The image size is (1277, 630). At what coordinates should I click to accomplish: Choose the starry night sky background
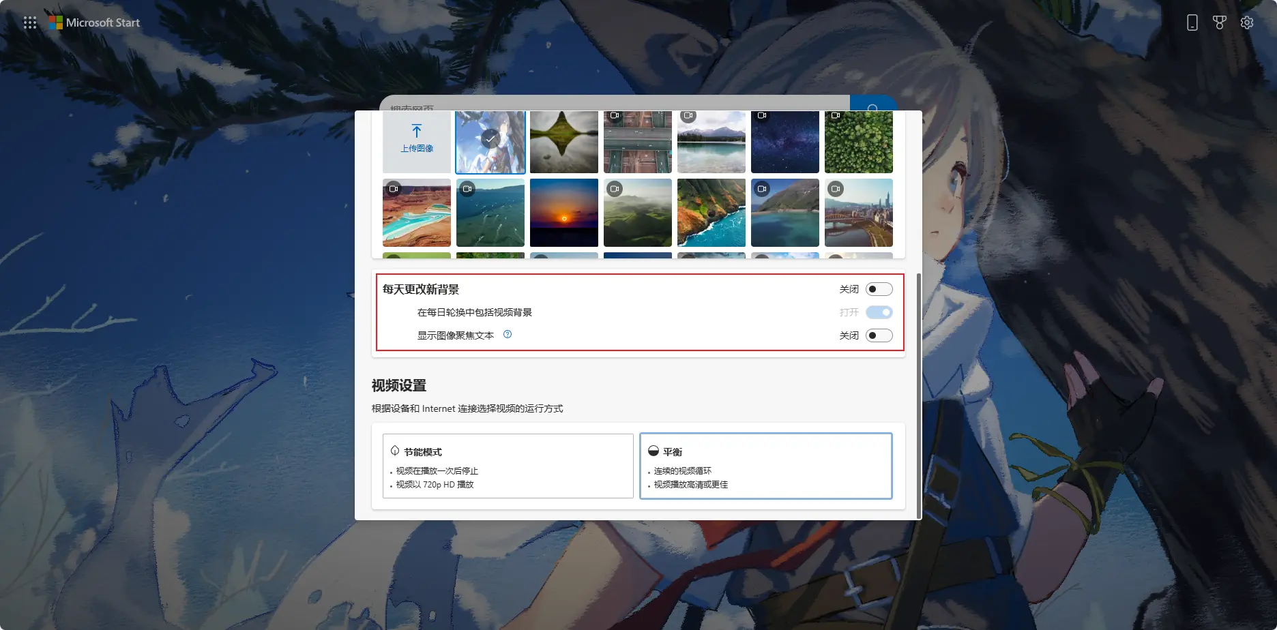click(784, 143)
